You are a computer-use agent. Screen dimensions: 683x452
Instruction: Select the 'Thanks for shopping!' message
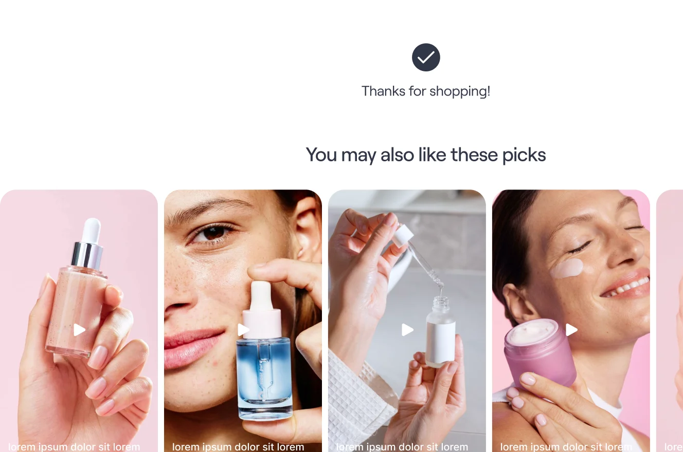pyautogui.click(x=426, y=91)
